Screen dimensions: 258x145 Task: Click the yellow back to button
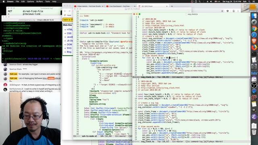point(68,20)
